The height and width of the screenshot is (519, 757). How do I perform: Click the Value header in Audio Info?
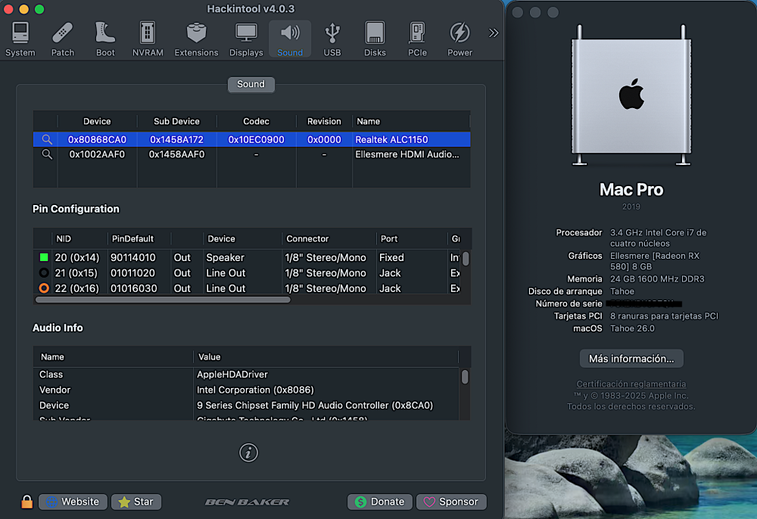click(x=209, y=357)
